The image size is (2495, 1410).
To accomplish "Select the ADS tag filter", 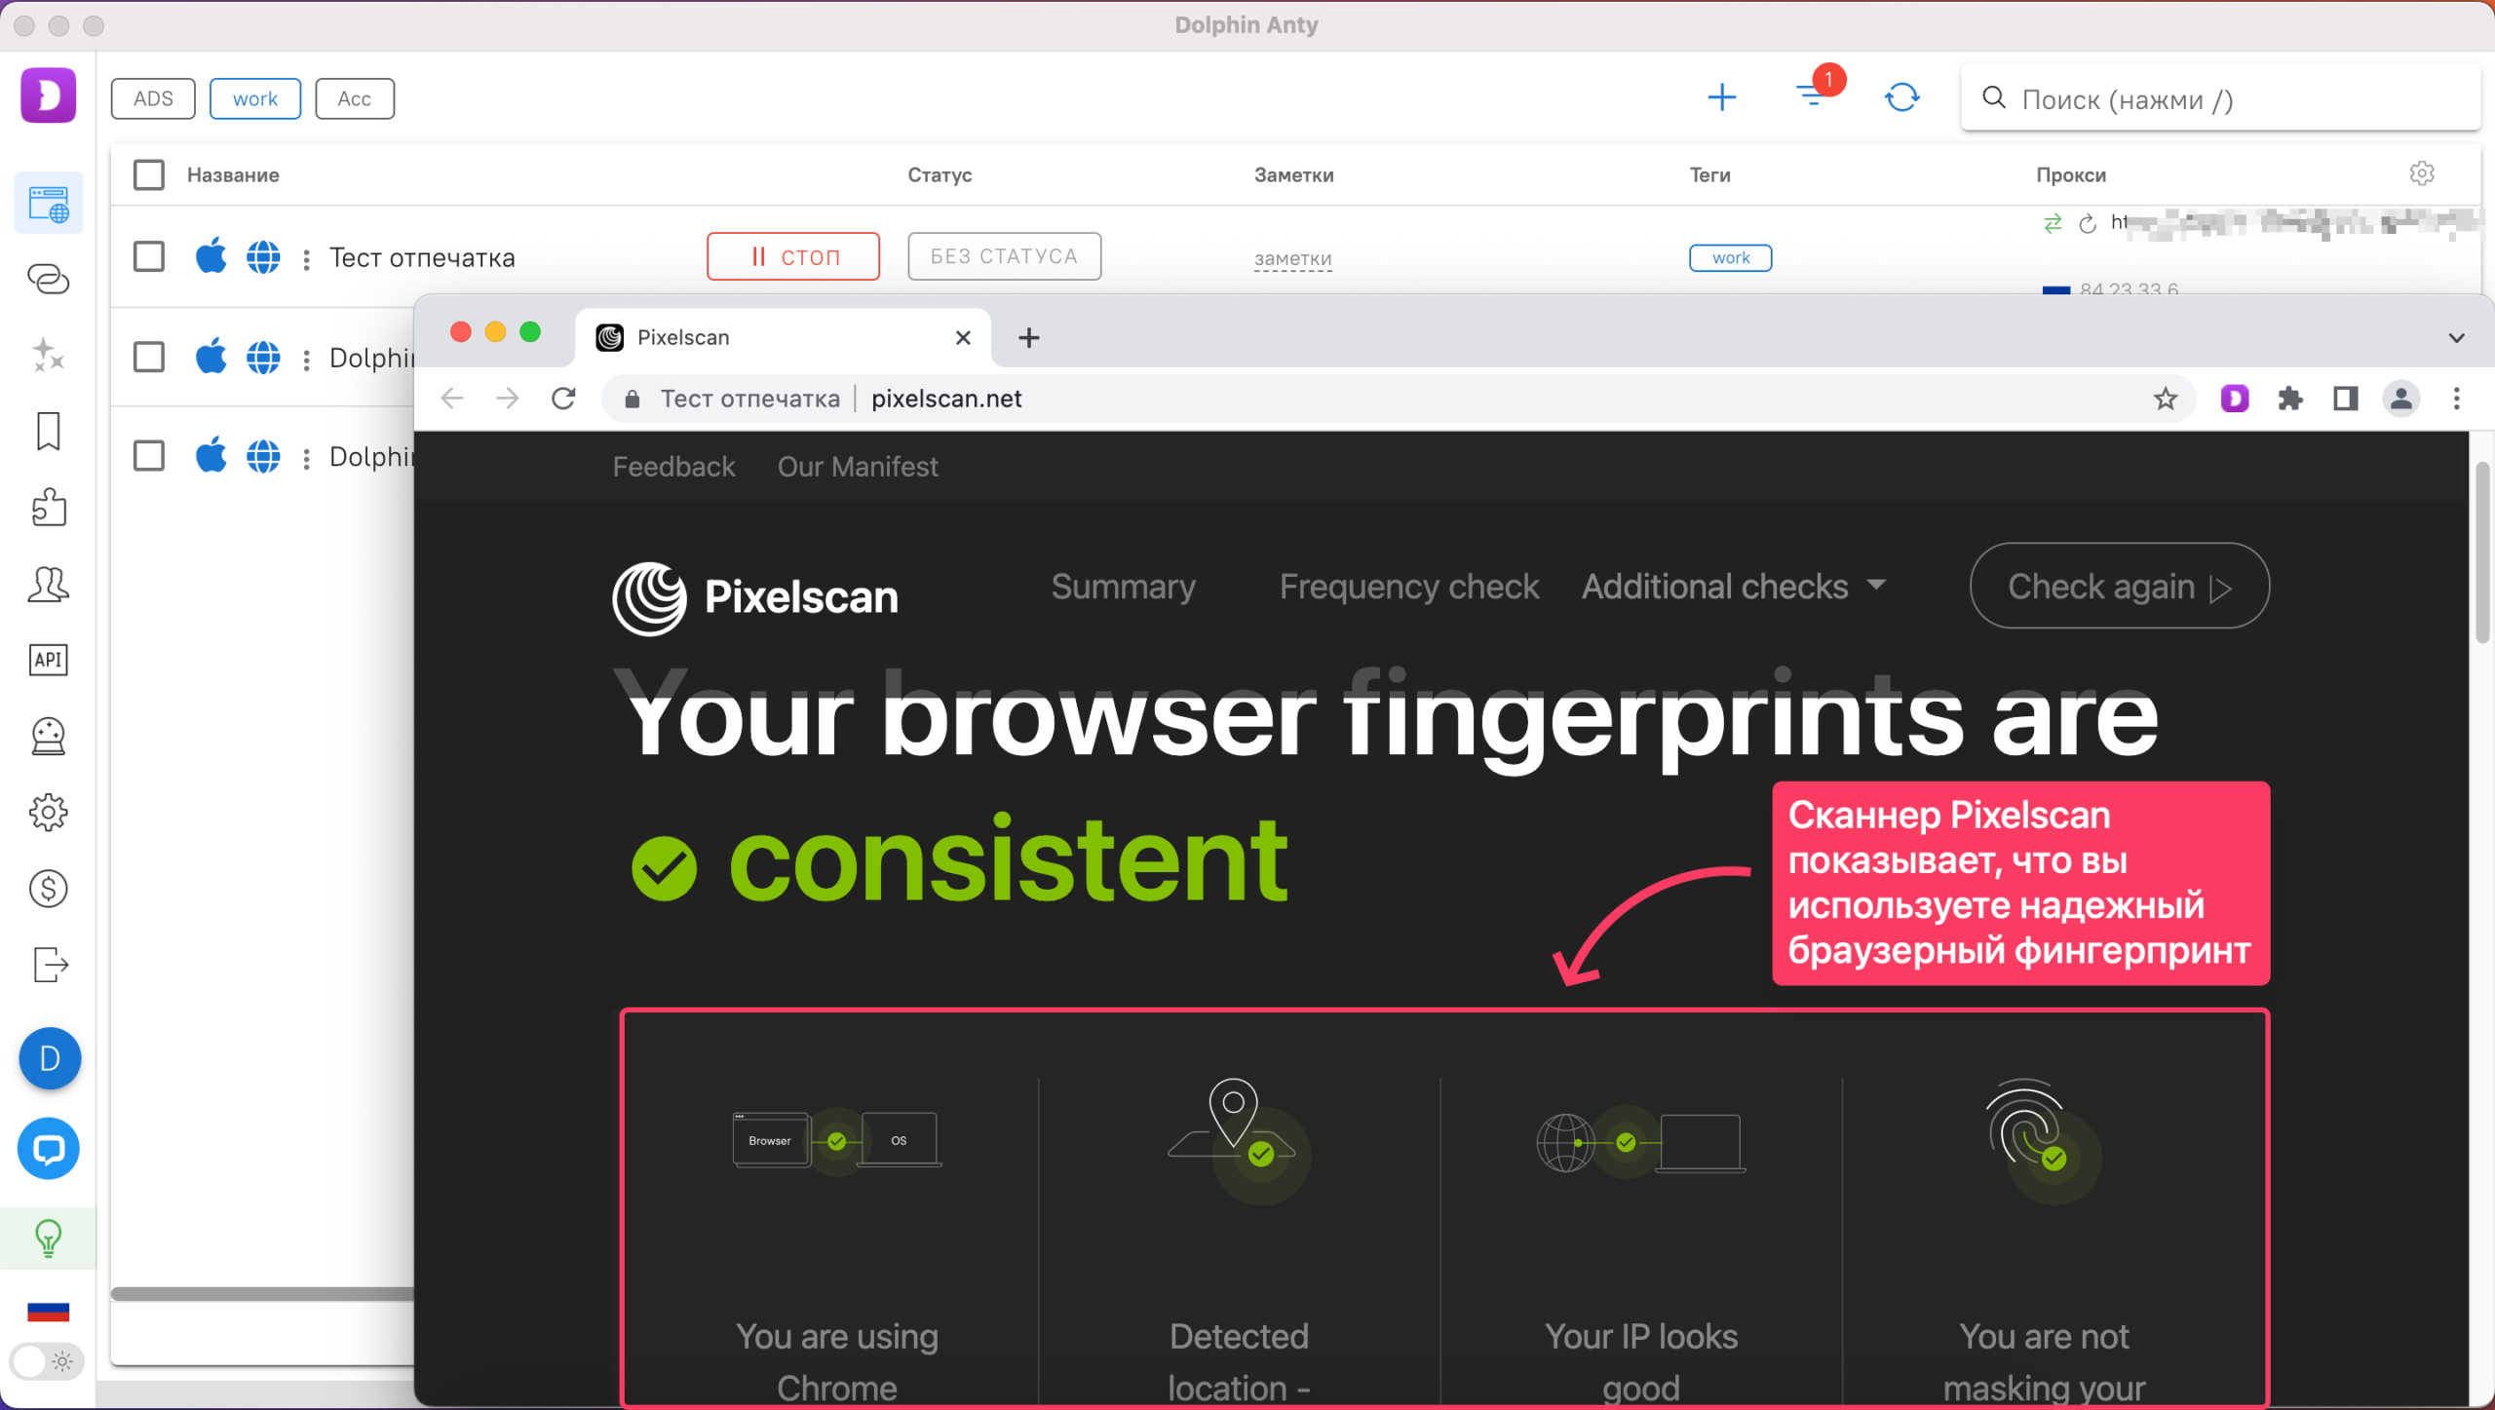I will [153, 98].
